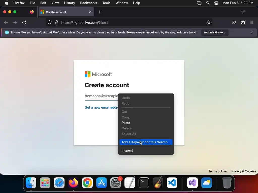Close the Create account tab
Viewport: 258px width, 193px height.
pos(90,12)
